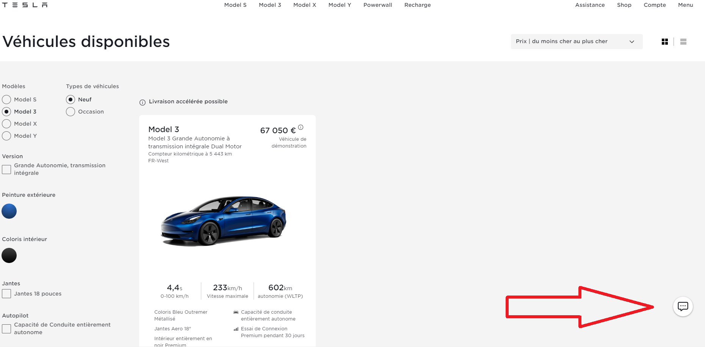Click the info icon next to Livraison accélérée possible
705x347 pixels.
(143, 102)
